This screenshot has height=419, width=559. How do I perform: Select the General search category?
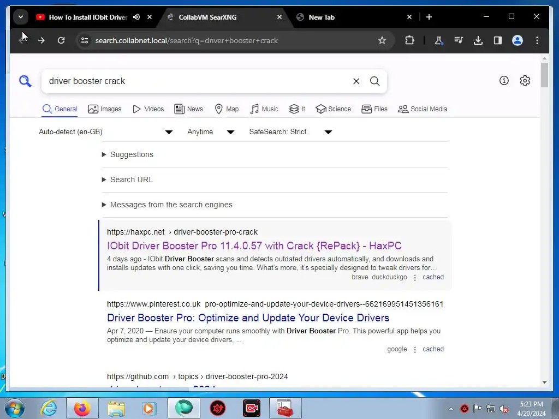coord(60,109)
